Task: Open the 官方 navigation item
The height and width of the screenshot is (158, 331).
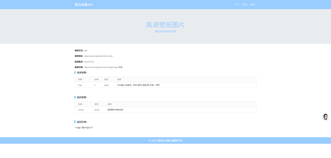Action: click(237, 5)
